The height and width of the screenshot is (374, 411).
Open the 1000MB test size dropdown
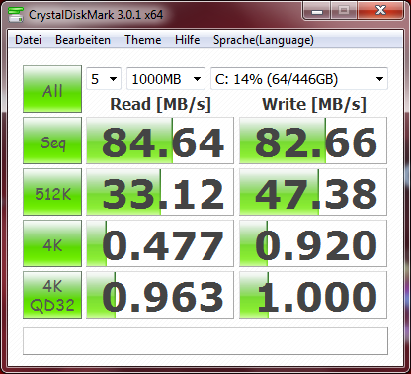tap(166, 79)
